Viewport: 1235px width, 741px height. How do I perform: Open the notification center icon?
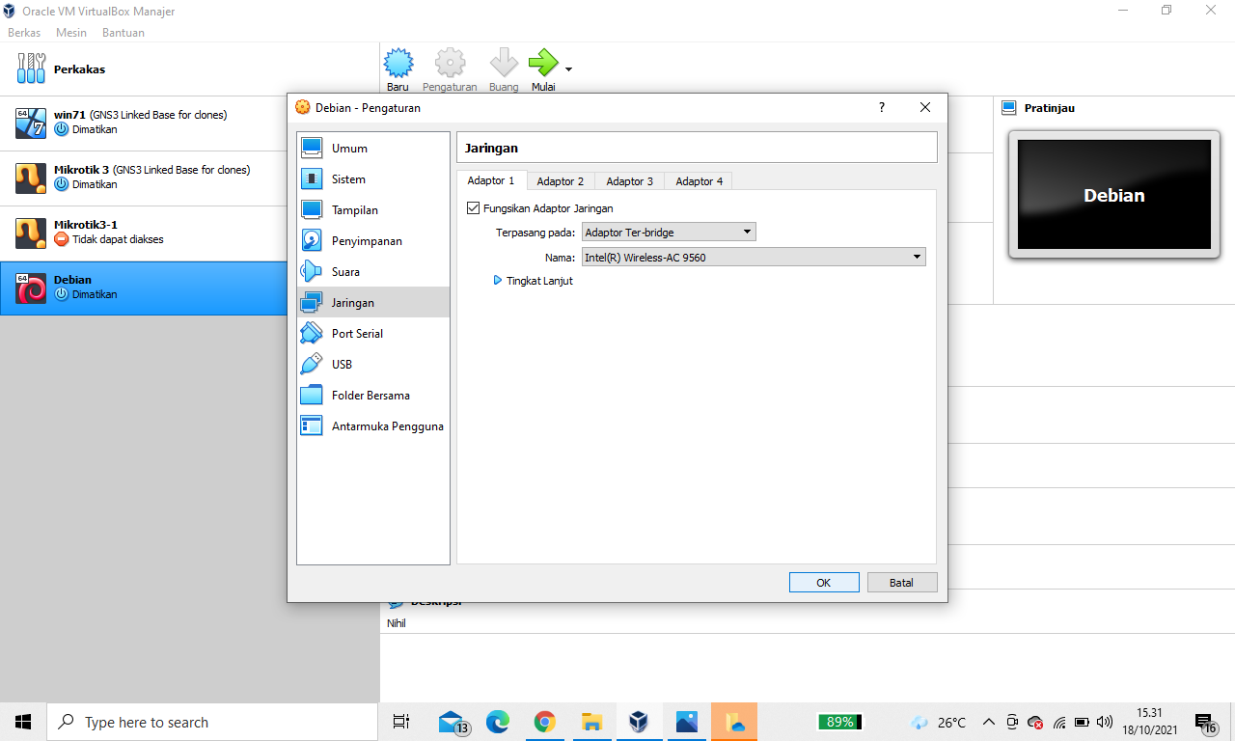[x=1206, y=722]
